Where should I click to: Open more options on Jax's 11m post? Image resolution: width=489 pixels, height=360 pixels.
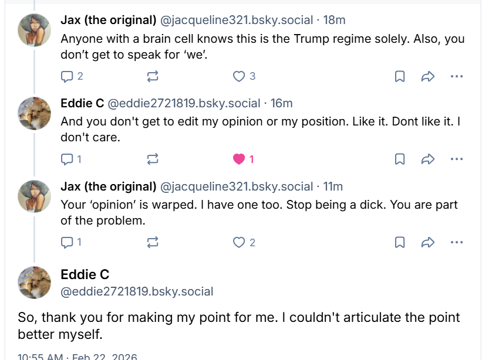point(457,242)
